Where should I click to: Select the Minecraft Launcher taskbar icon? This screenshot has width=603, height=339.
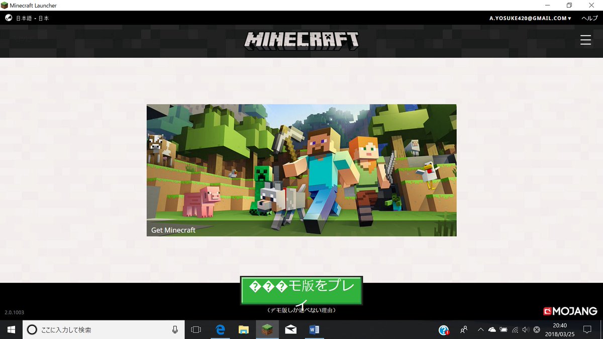267,329
